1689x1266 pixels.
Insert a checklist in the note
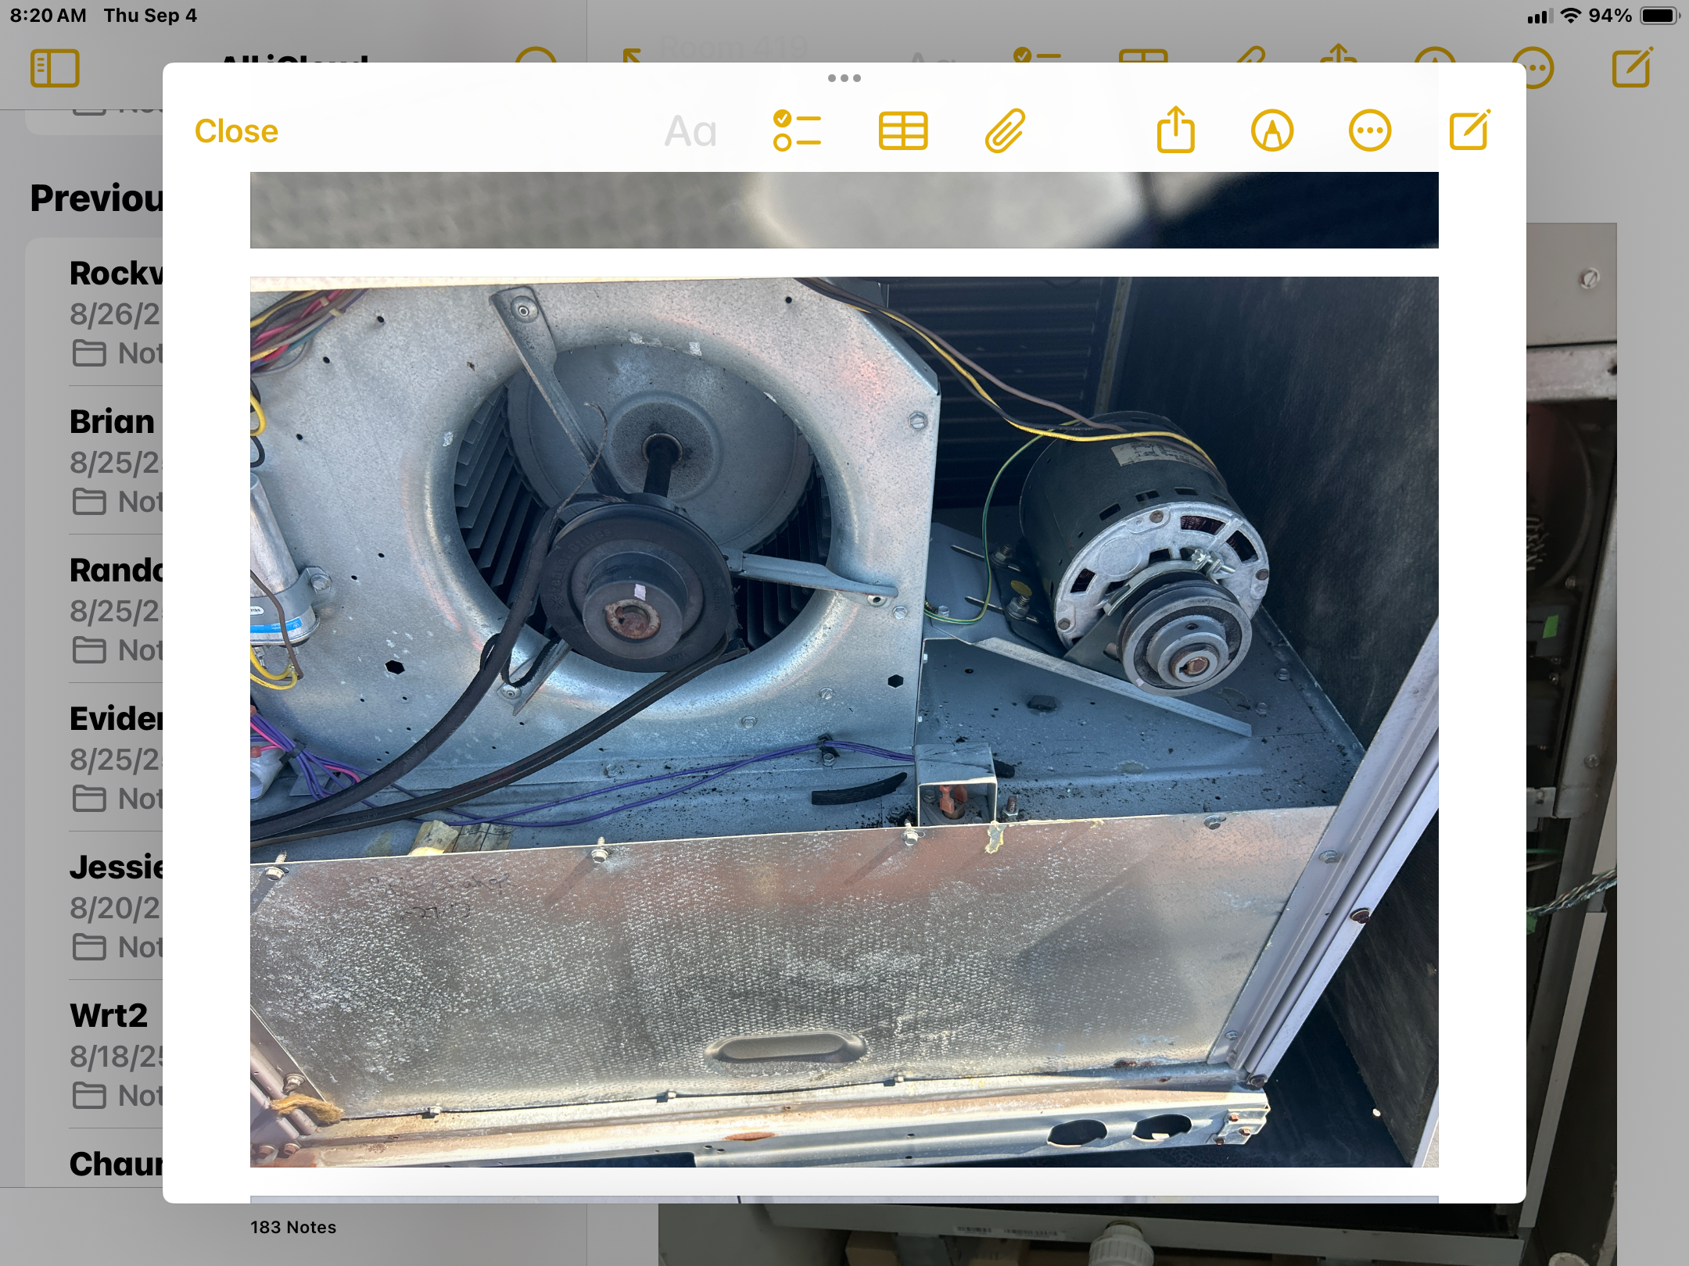coord(796,131)
